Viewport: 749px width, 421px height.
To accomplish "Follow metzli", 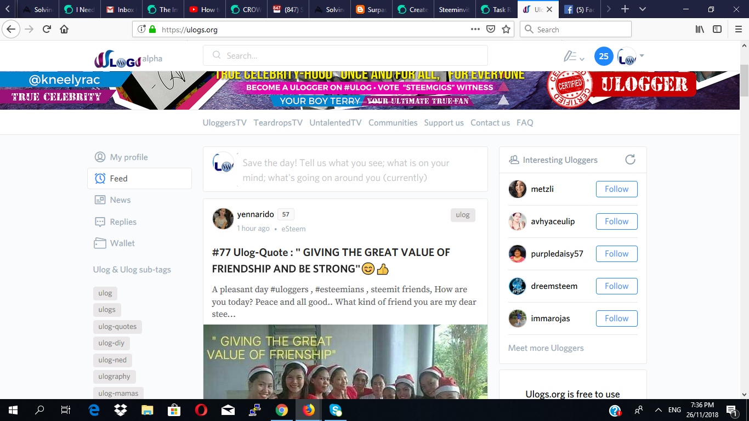I will tap(616, 189).
